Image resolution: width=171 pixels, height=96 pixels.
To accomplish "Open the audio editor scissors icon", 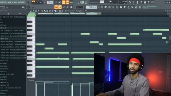I will tap(134, 2).
